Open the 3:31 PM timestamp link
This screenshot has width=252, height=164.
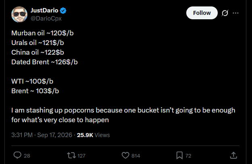pos(22,135)
